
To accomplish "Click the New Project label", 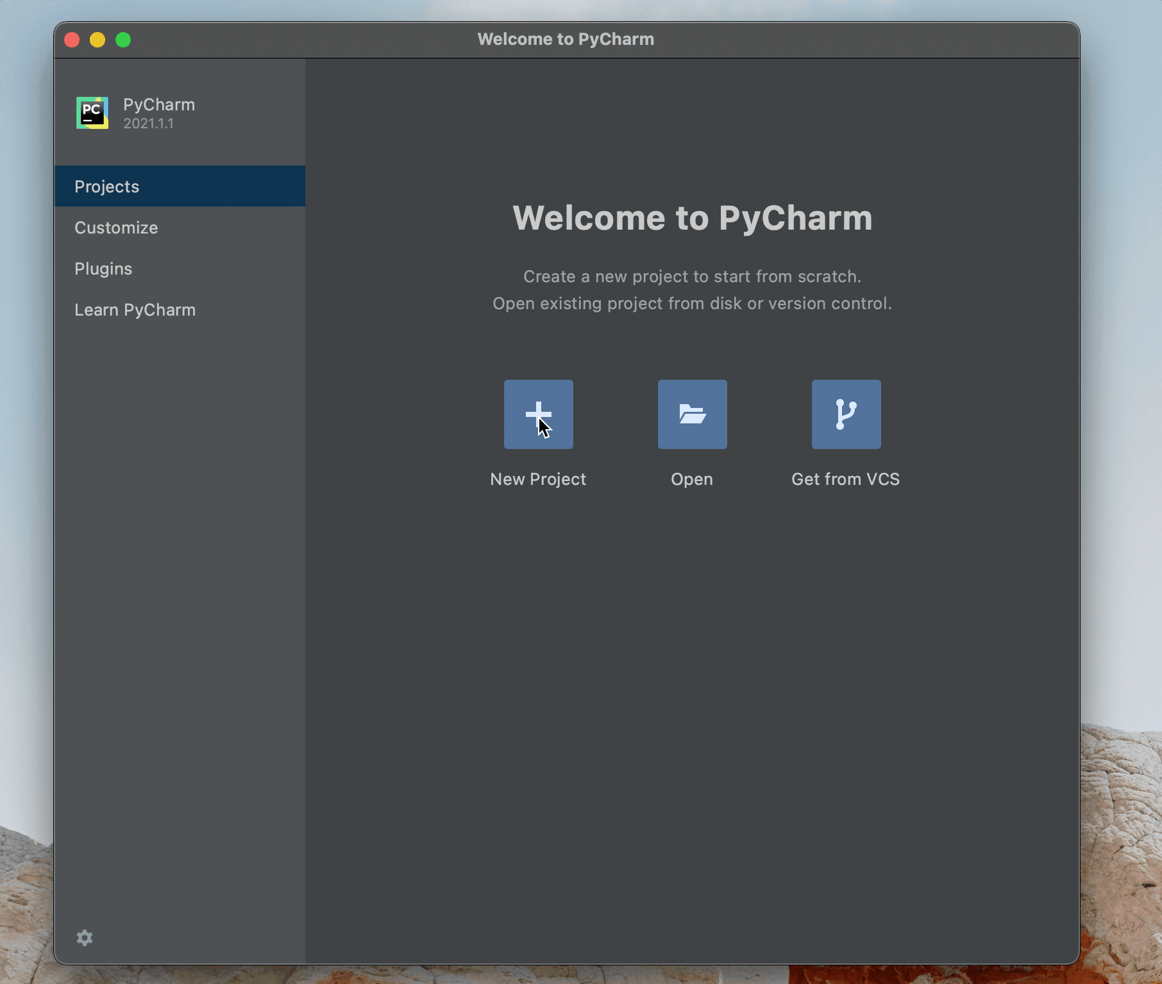I will [x=538, y=479].
